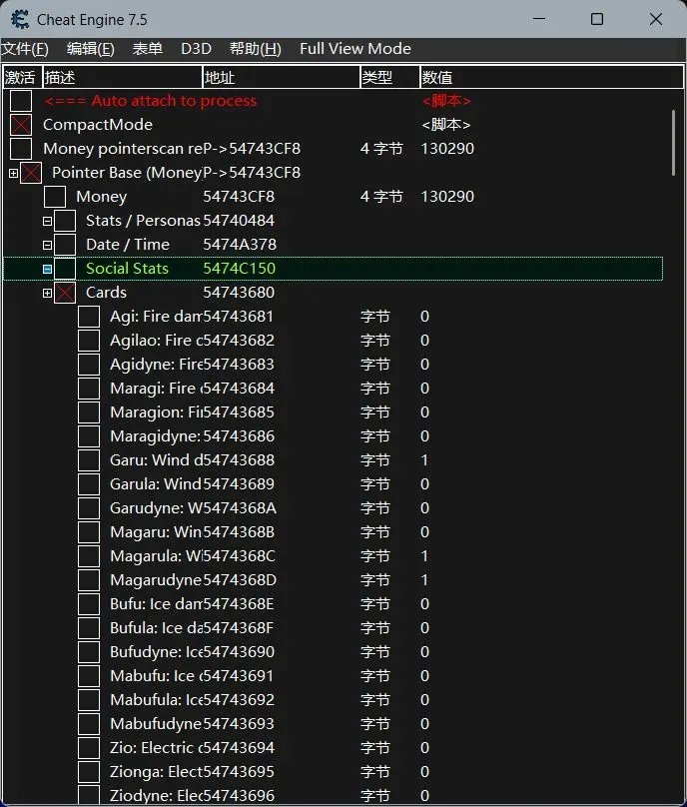Toggle the Garu: Wind checkbox
This screenshot has height=807, width=687.
(x=89, y=460)
